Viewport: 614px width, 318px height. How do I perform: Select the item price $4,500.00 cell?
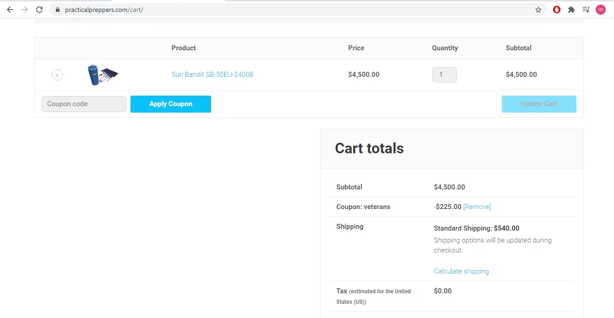point(364,75)
